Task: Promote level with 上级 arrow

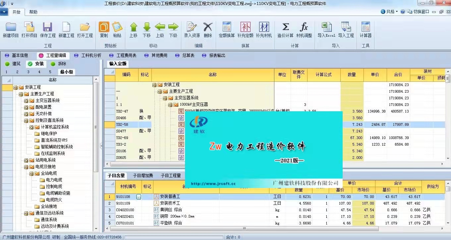Action: click(x=160, y=30)
